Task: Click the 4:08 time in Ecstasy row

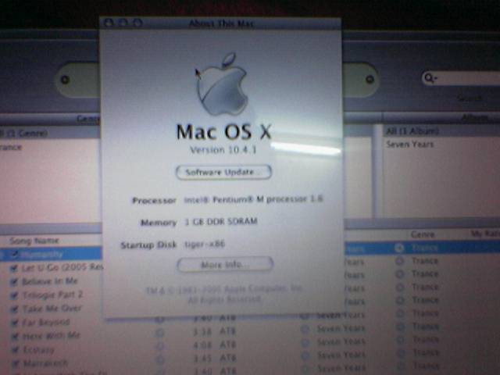Action: [202, 345]
